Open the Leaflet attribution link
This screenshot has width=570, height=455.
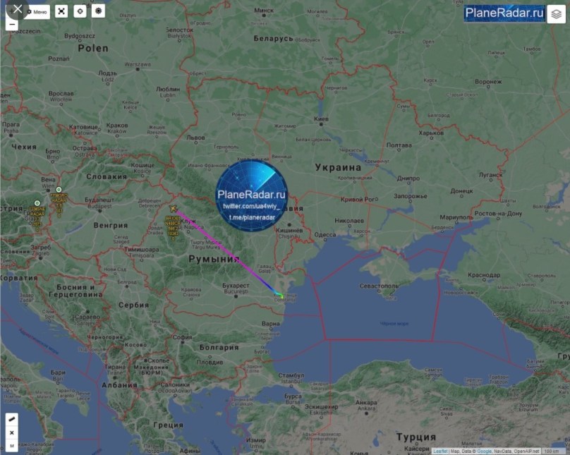[439, 451]
